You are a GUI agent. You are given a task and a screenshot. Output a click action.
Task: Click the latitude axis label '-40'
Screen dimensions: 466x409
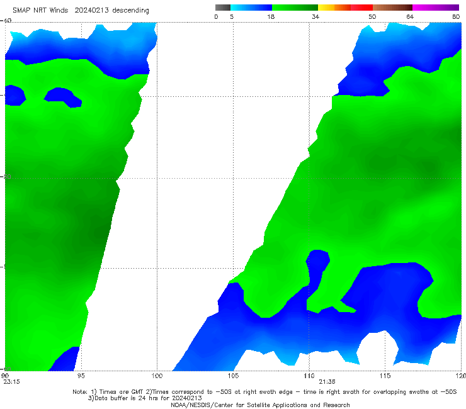(6, 21)
